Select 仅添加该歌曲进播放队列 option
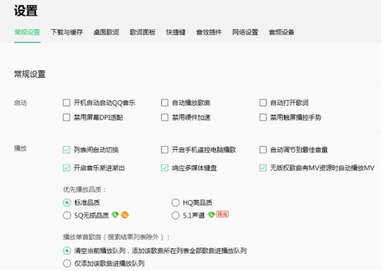391x271 pixels. 67,264
